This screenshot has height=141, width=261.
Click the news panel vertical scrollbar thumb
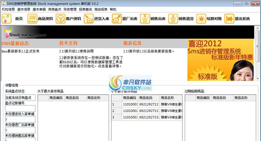pos(257,46)
